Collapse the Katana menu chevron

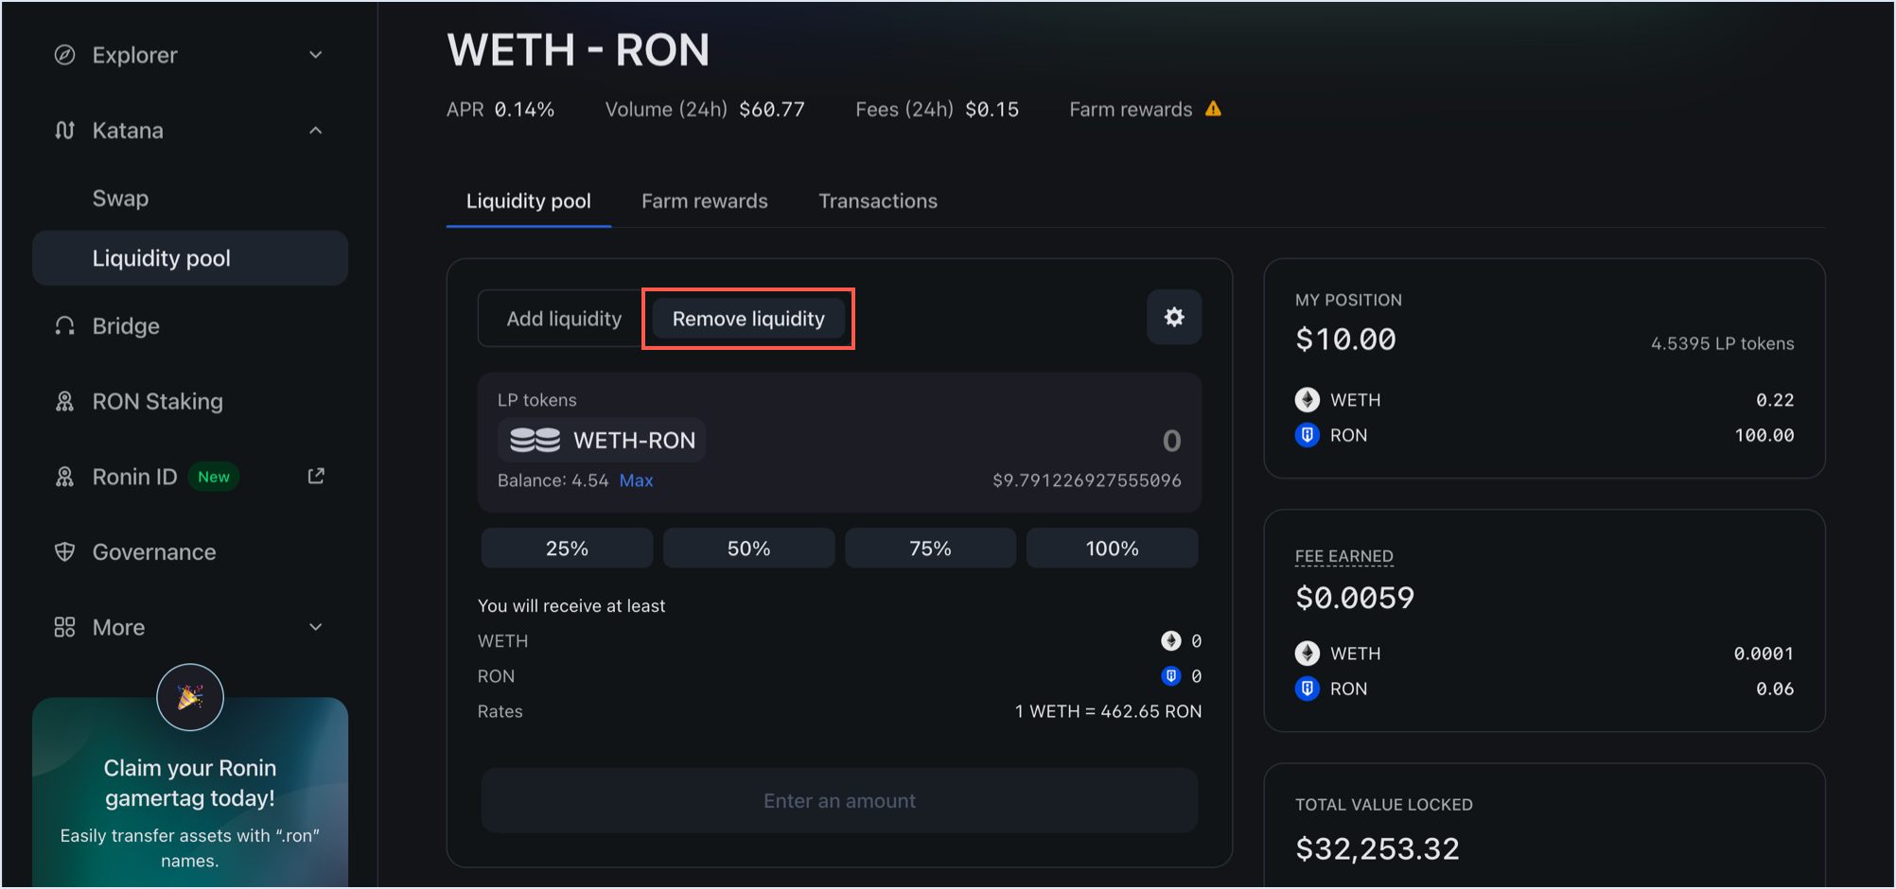tap(316, 131)
